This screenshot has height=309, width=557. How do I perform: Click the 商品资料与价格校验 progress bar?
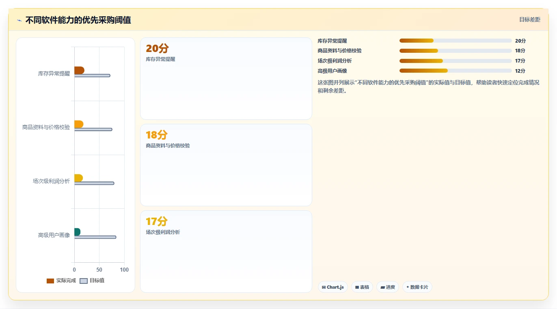click(x=456, y=51)
